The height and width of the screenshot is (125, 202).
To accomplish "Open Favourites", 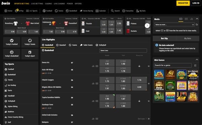I will click(x=128, y=11).
